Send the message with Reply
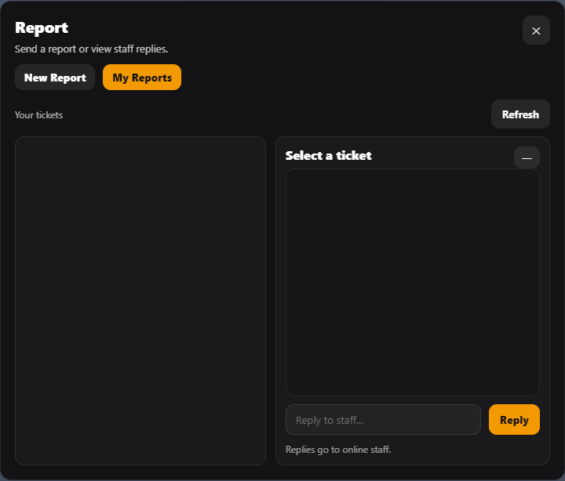565x481 pixels. pyautogui.click(x=514, y=420)
